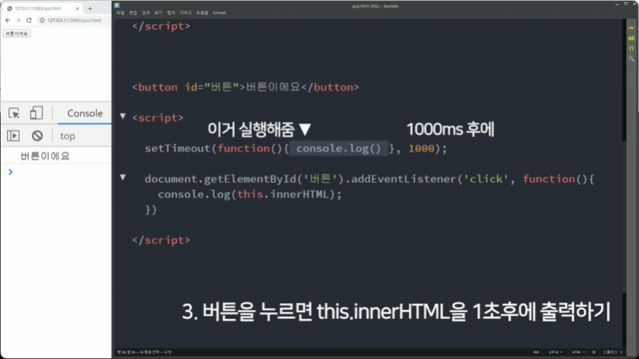Click the opening <script> tag in code
The height and width of the screenshot is (359, 639).
158,118
